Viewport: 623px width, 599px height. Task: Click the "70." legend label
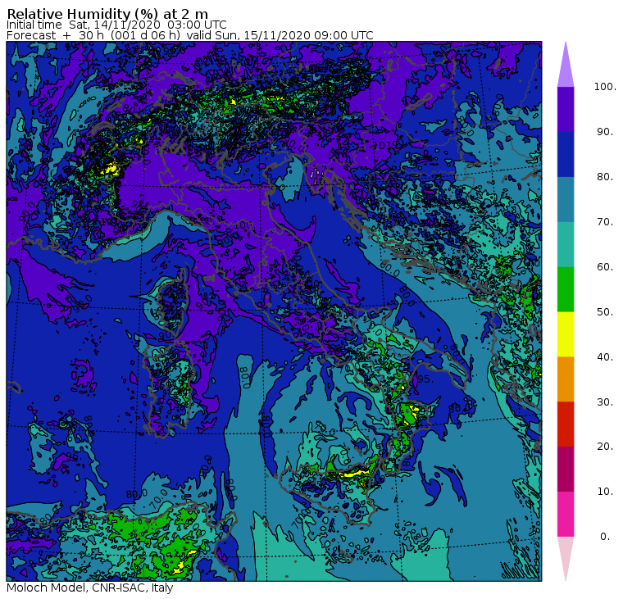pos(605,221)
